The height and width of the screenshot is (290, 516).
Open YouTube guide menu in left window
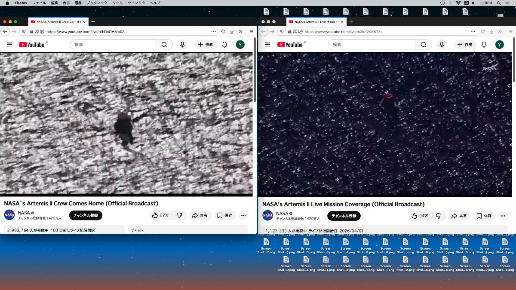pos(9,45)
